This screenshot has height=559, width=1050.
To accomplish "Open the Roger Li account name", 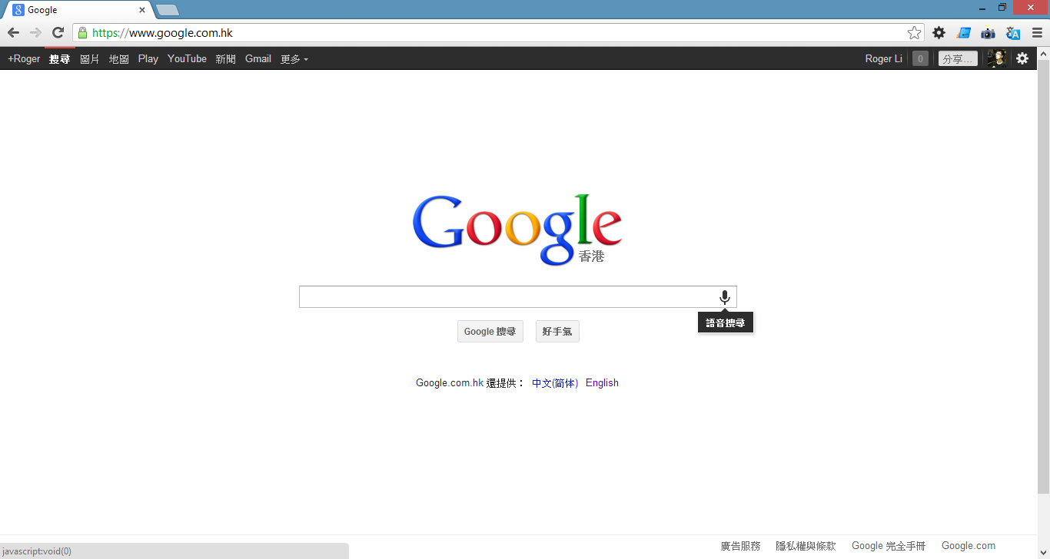I will point(884,58).
